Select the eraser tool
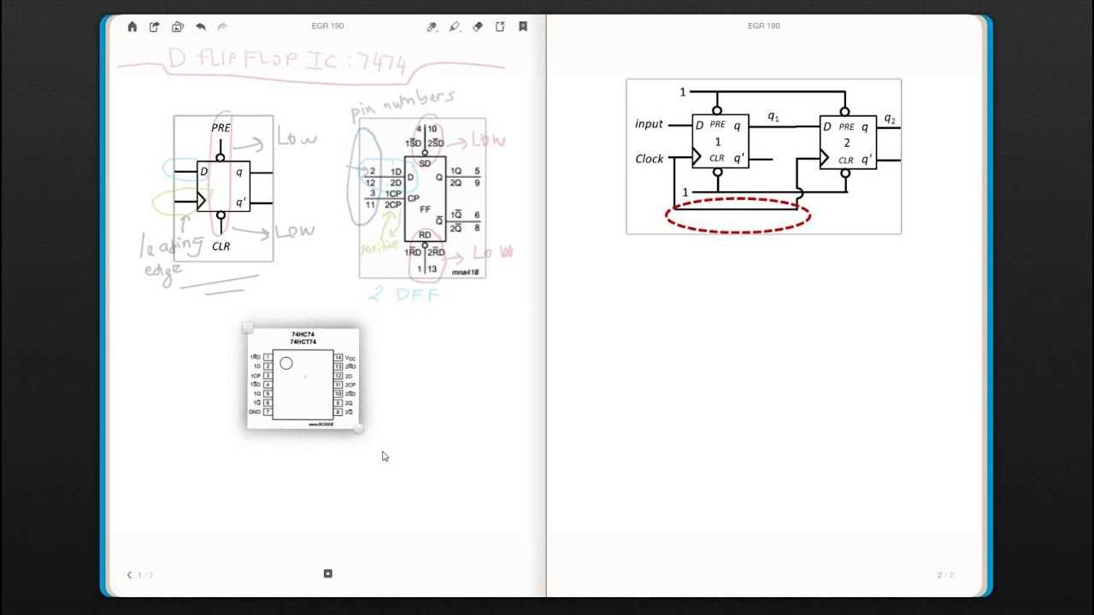Screen dimensions: 1094x615 tap(478, 26)
